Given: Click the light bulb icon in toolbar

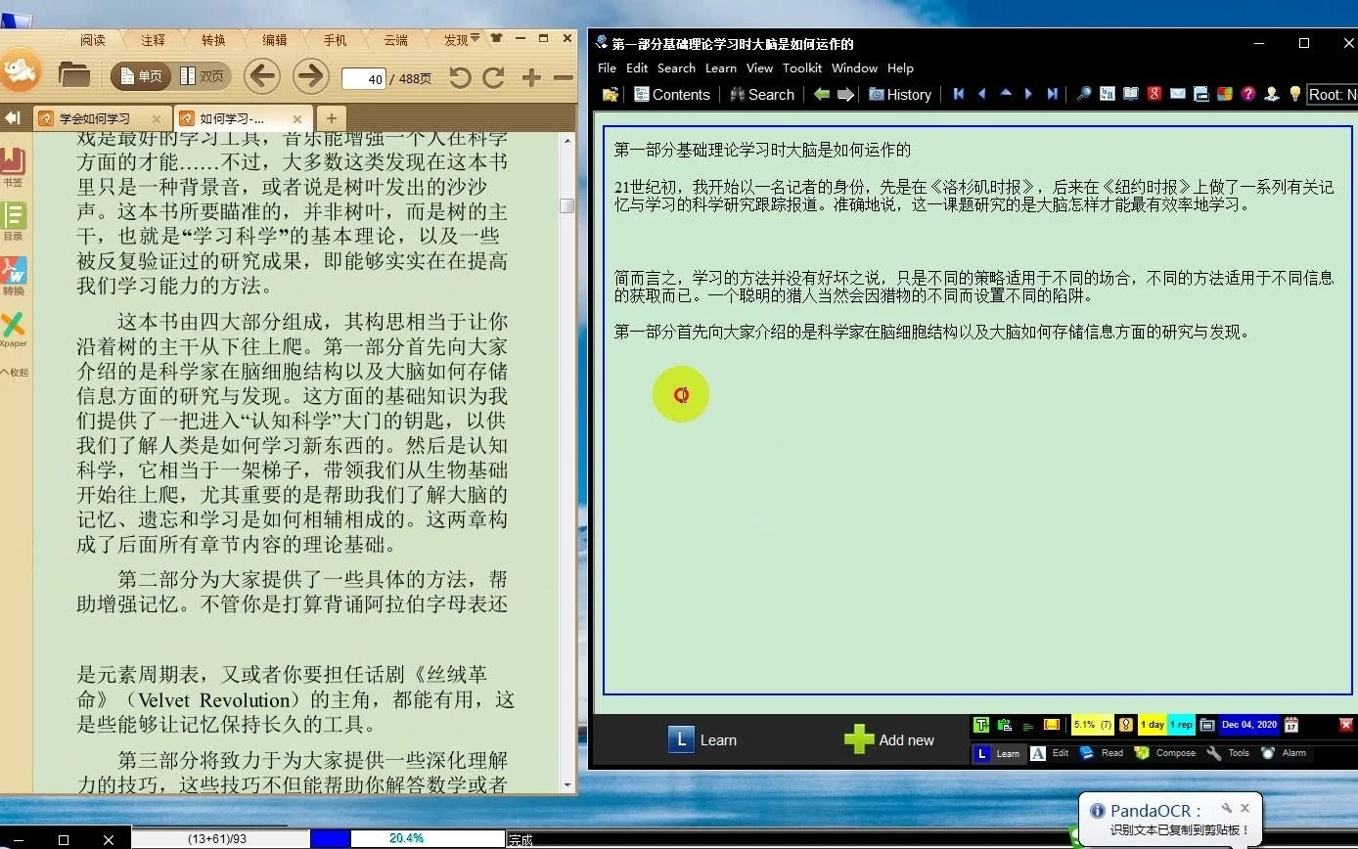Looking at the screenshot, I should click(1295, 94).
